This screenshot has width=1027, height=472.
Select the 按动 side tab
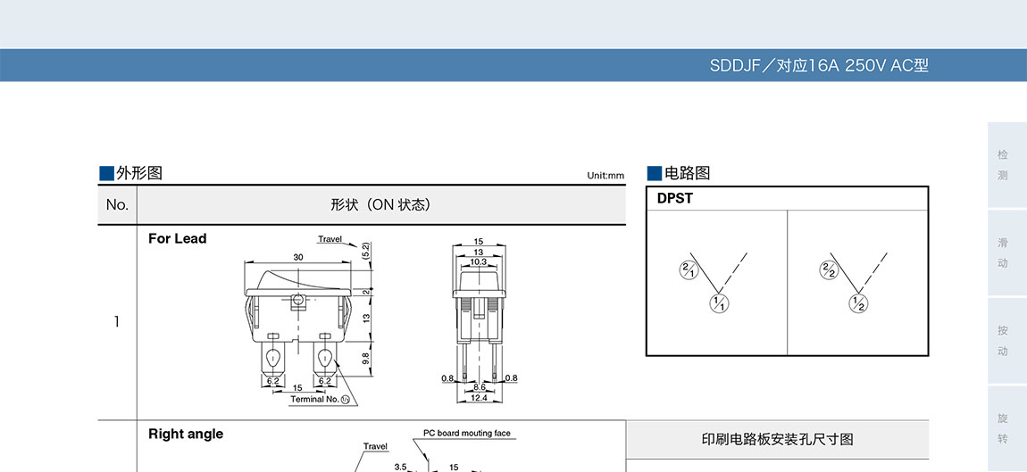1003,341
